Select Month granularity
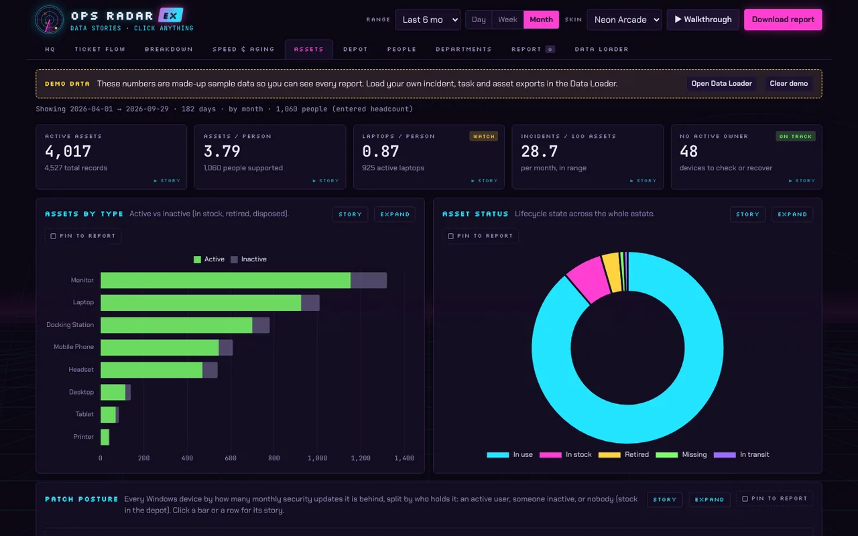 (541, 19)
